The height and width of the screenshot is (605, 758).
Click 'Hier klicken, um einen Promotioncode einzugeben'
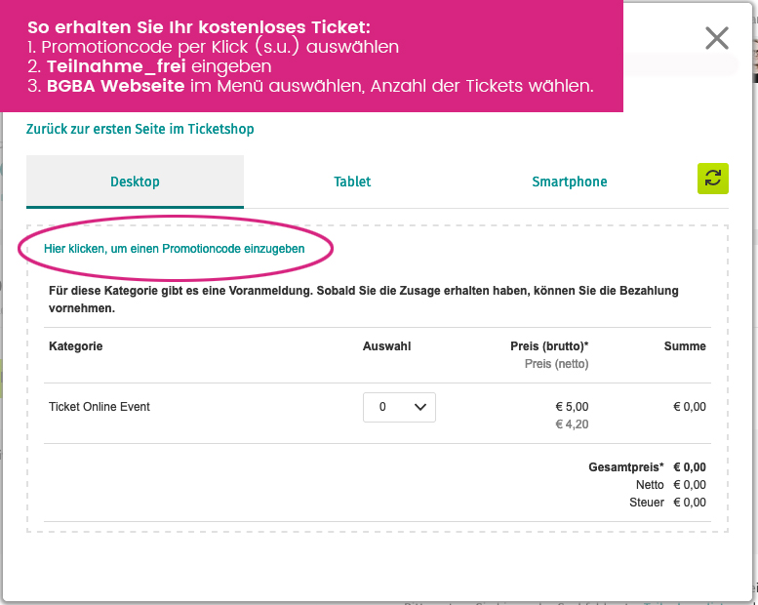click(x=175, y=249)
